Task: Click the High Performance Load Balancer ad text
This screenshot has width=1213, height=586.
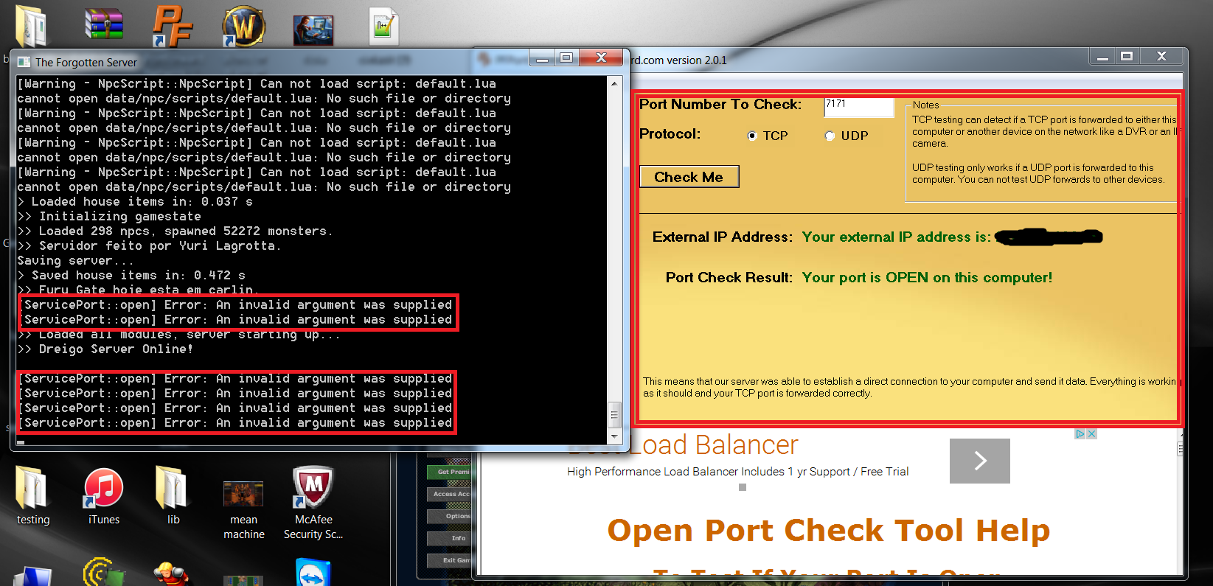Action: tap(737, 472)
